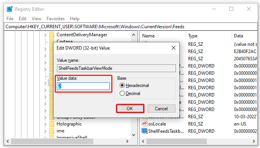Open the Edit menu
Viewport: 260px width, 148px height.
click(x=23, y=19)
